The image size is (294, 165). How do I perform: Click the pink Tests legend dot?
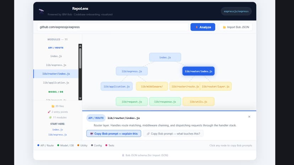[106, 146]
